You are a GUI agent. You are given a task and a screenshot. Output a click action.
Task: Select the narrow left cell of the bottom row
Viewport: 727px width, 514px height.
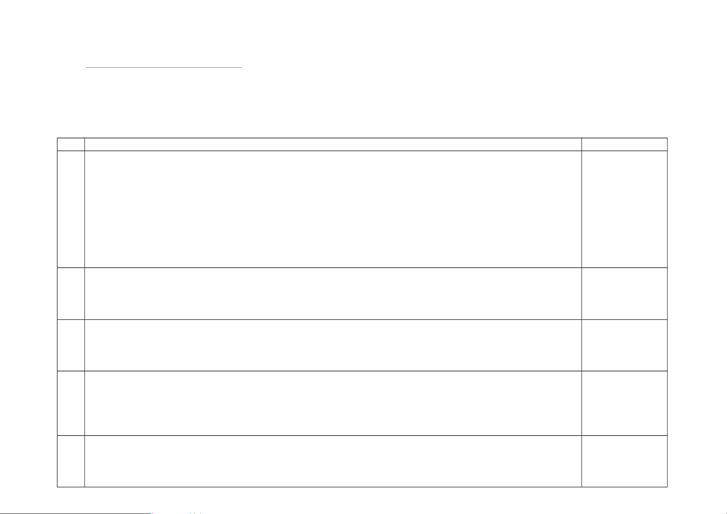(x=71, y=461)
